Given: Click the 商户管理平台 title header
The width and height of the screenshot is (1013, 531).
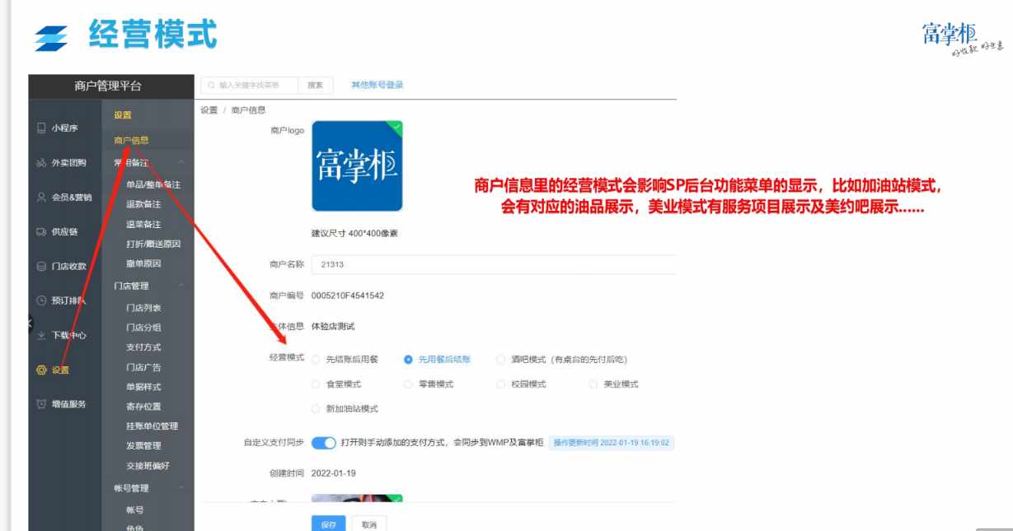Looking at the screenshot, I should click(108, 86).
